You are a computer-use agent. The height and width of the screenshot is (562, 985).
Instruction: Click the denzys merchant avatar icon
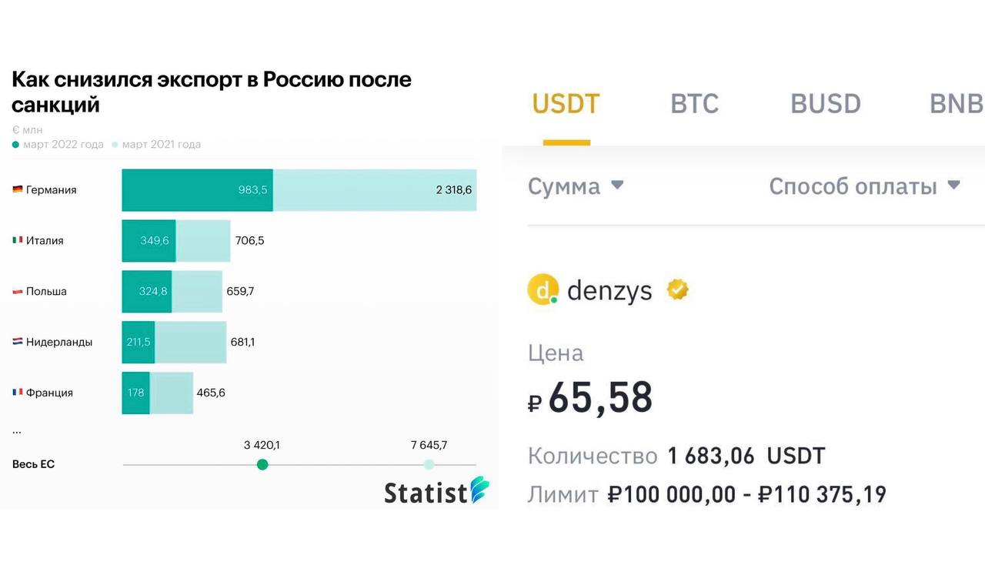click(x=543, y=290)
